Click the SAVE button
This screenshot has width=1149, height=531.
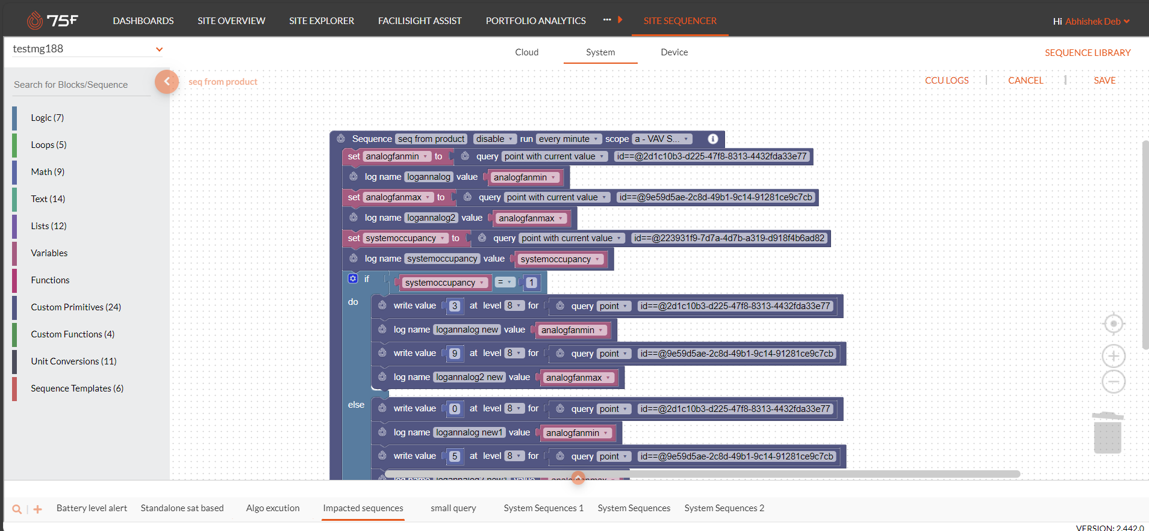(x=1104, y=81)
